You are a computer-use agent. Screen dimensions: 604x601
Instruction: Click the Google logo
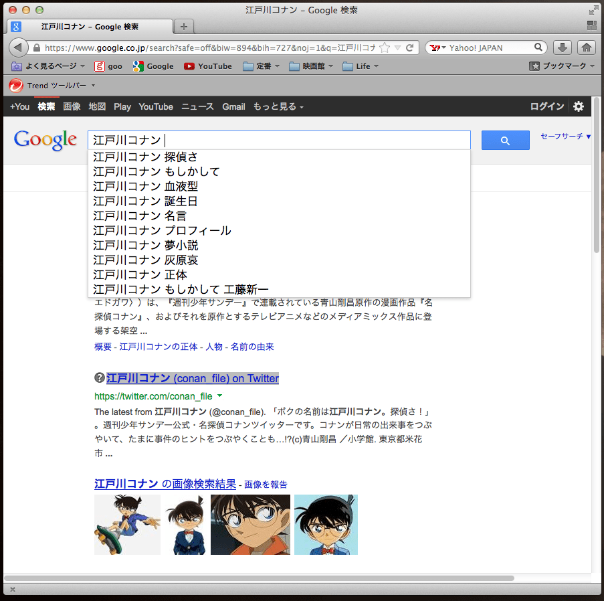tap(45, 140)
